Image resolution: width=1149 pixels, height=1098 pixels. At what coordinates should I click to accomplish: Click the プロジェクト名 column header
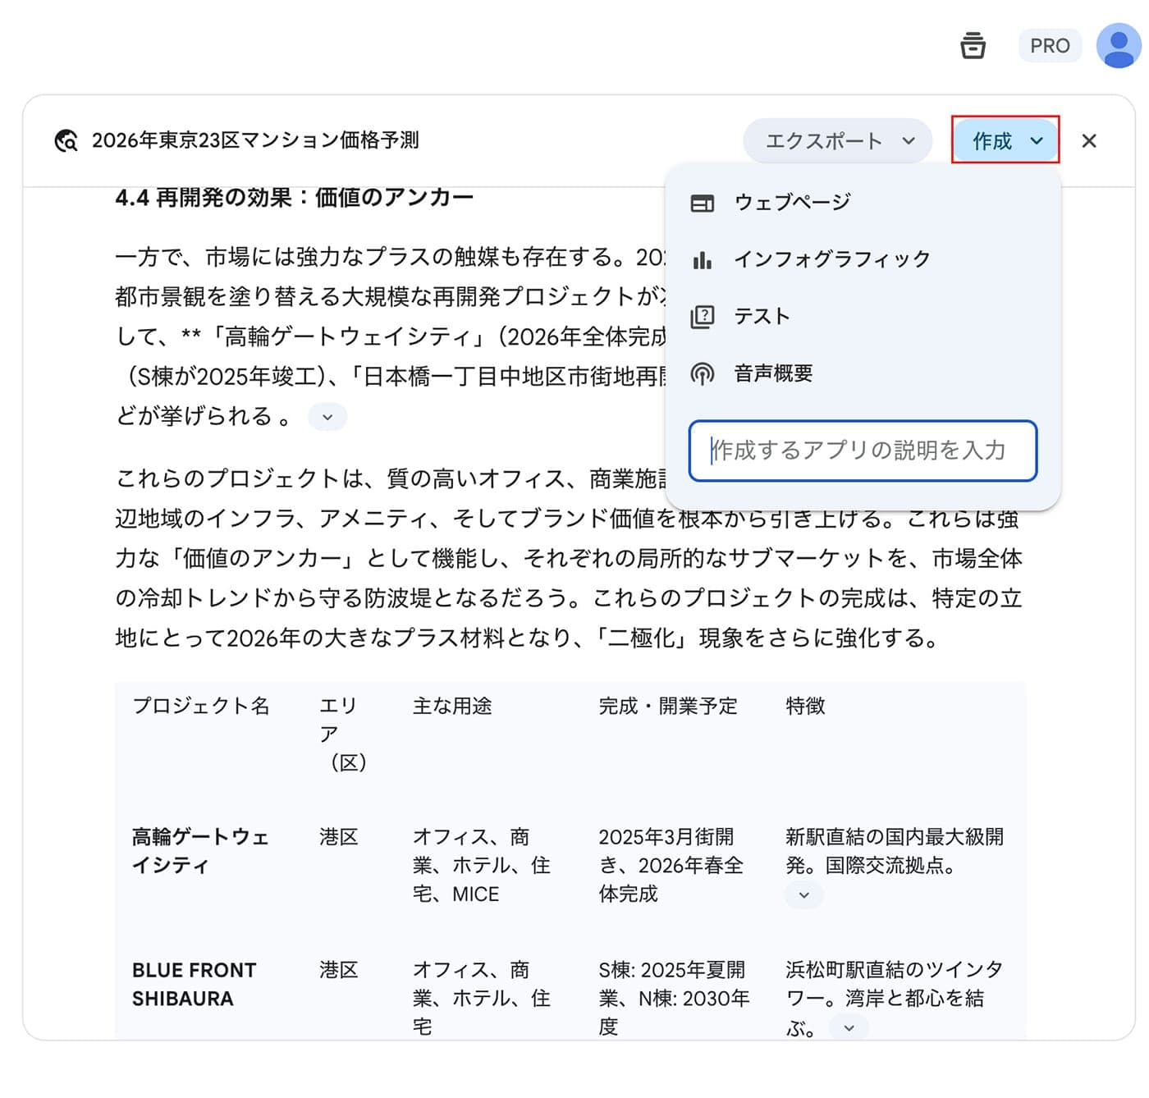coord(201,706)
